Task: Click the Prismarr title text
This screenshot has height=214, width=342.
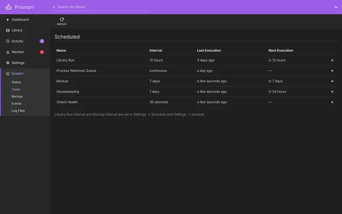Action: tap(24, 7)
